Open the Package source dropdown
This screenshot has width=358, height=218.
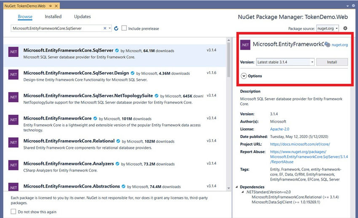pyautogui.click(x=328, y=28)
